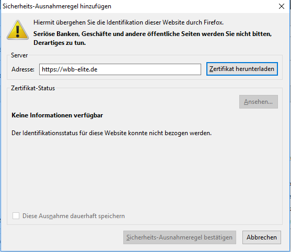291x252 pixels.
Task: Click the Hiermit übergehen Sie die Identifikation sentence
Action: pos(129,22)
